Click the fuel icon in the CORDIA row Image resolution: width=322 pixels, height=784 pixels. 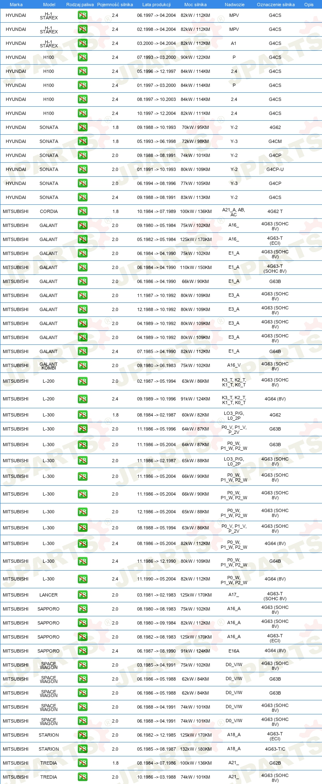coord(82,211)
